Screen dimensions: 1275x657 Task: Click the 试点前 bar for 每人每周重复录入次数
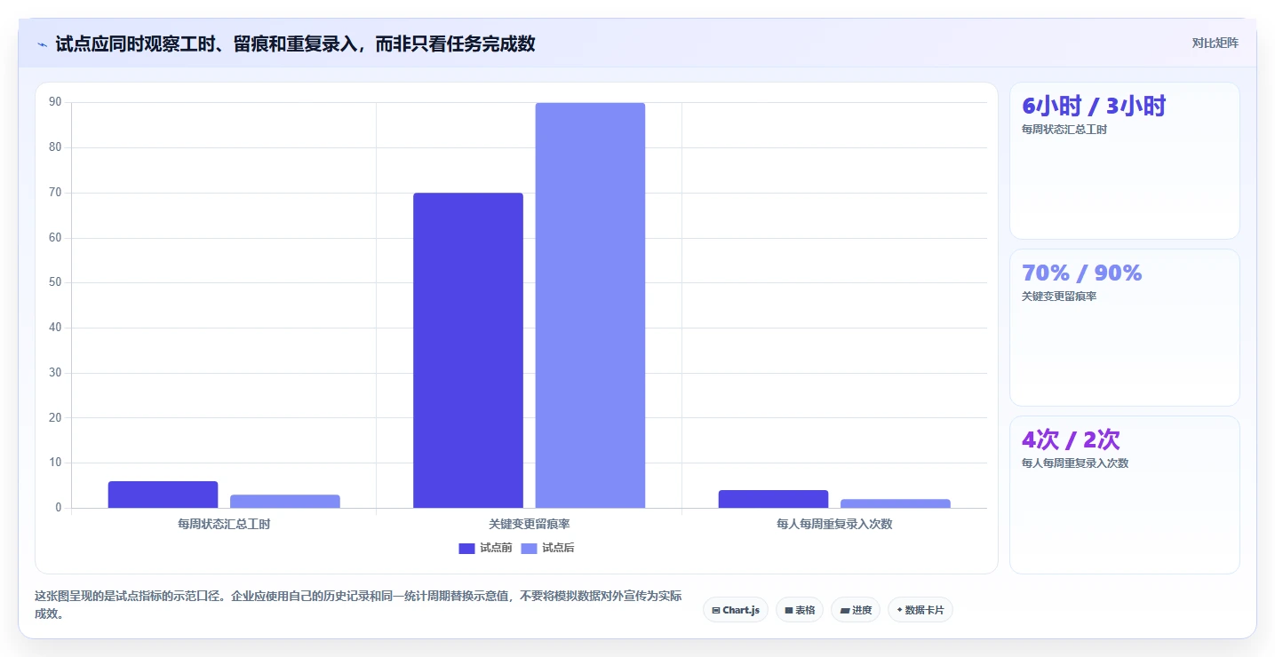(x=773, y=499)
